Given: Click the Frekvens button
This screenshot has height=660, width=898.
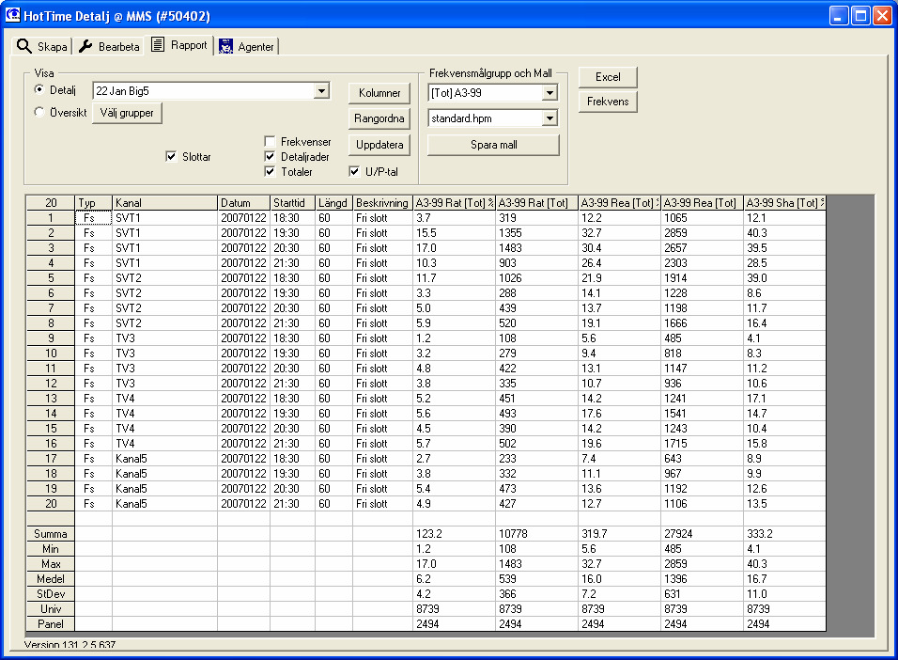Looking at the screenshot, I should (608, 102).
